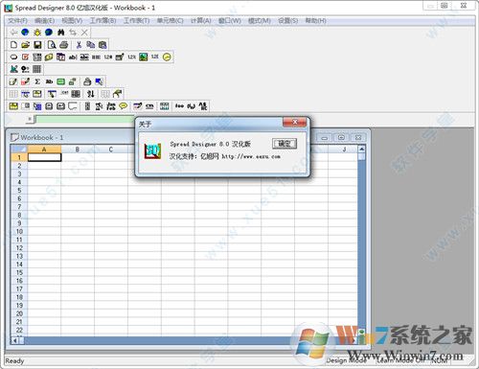This screenshot has width=479, height=369.
Task: Click the abl edit cell type icon
Action: 73,58
